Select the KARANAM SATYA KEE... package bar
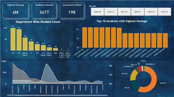This screenshot has height=97, width=174. tap(154, 40)
